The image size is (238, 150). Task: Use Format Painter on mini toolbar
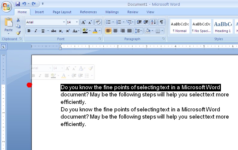(91, 68)
